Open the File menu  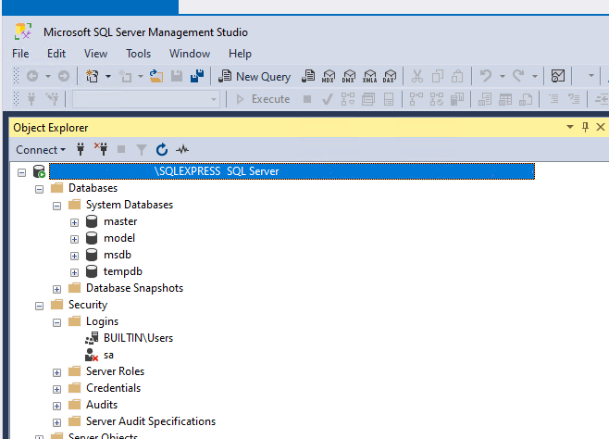[x=20, y=54]
